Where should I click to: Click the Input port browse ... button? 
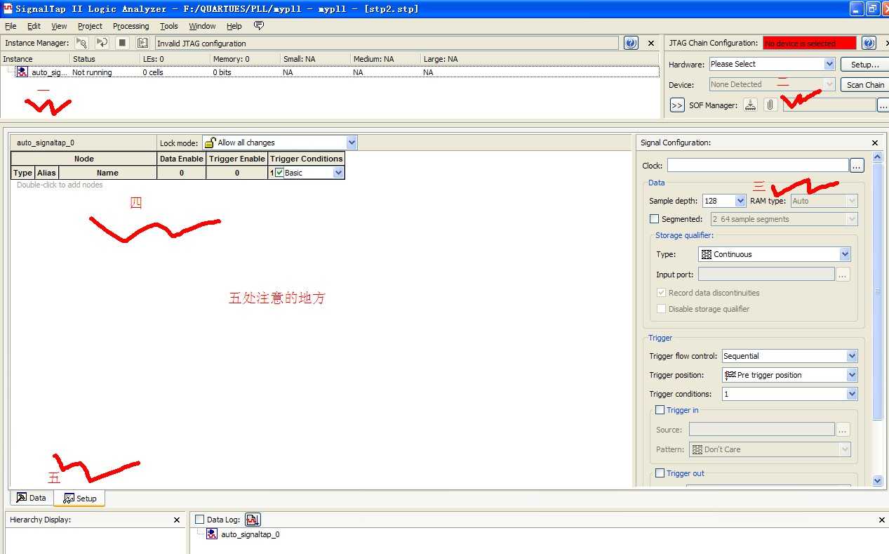pos(843,275)
